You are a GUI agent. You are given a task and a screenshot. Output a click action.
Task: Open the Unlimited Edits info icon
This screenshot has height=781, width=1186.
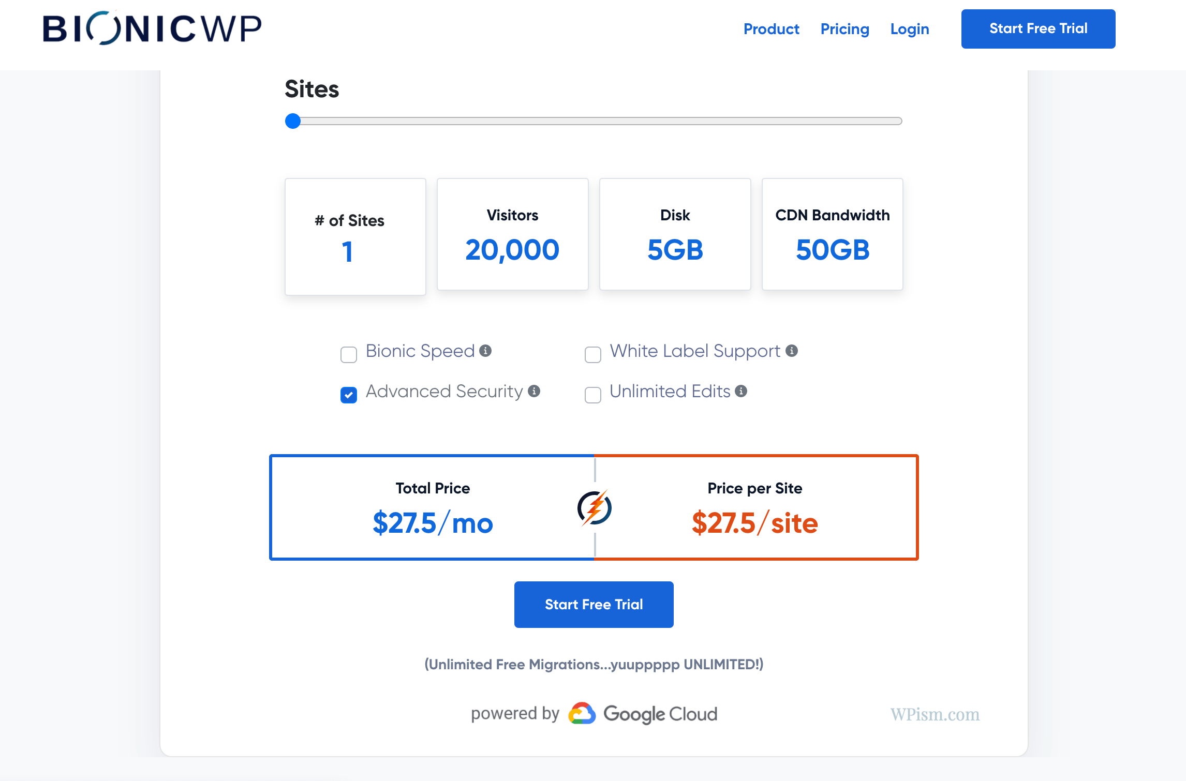[742, 390]
